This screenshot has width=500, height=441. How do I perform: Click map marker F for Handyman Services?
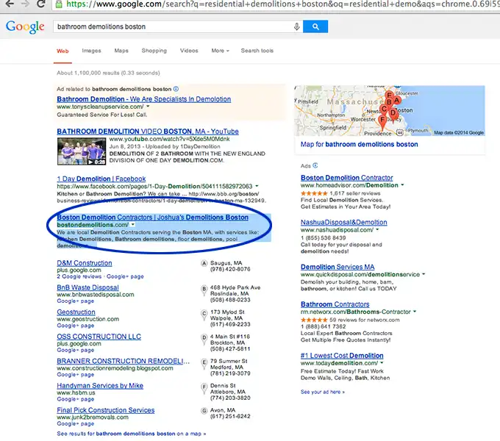coord(204,388)
